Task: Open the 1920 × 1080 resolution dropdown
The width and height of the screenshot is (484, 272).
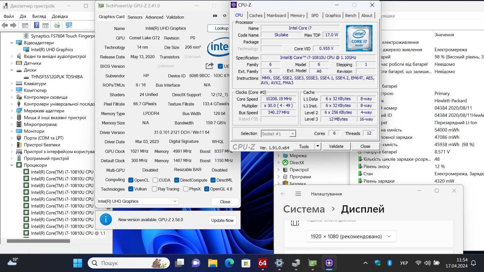Action: [x=351, y=236]
